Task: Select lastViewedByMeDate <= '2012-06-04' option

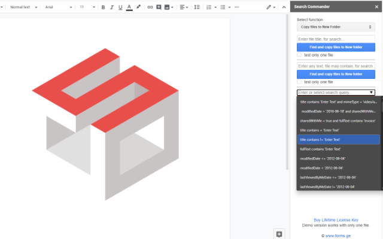Action: (339, 177)
